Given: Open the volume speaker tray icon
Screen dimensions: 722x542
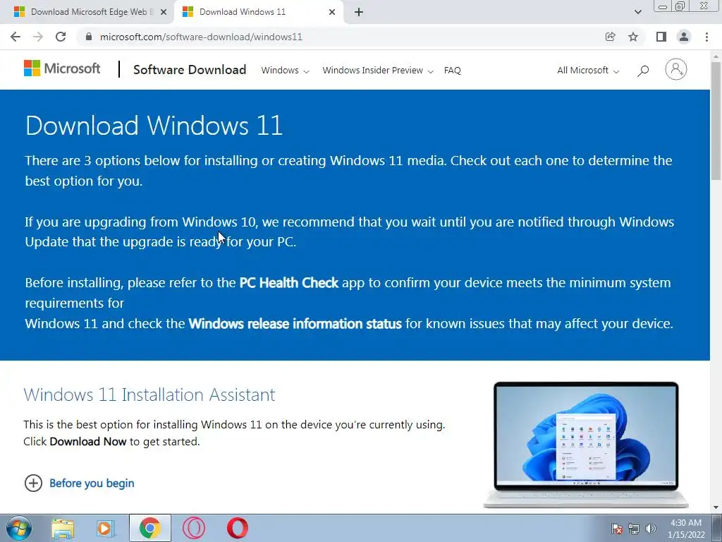Looking at the screenshot, I should pyautogui.click(x=650, y=529).
